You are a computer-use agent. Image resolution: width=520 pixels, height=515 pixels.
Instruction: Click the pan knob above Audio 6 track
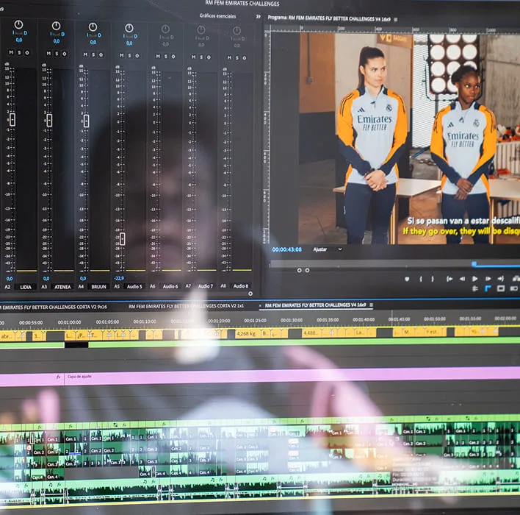pyautogui.click(x=165, y=29)
